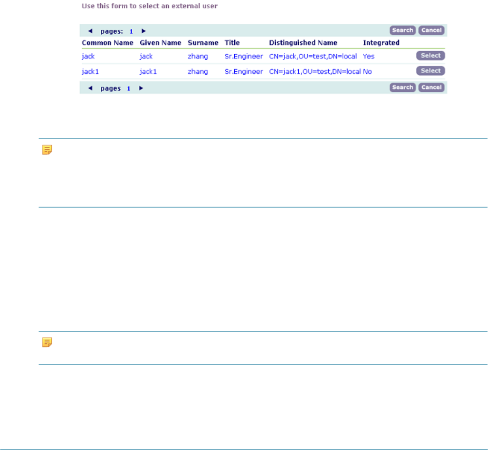This screenshot has width=488, height=450.
Task: Click the Integrated column header
Action: pos(381,43)
